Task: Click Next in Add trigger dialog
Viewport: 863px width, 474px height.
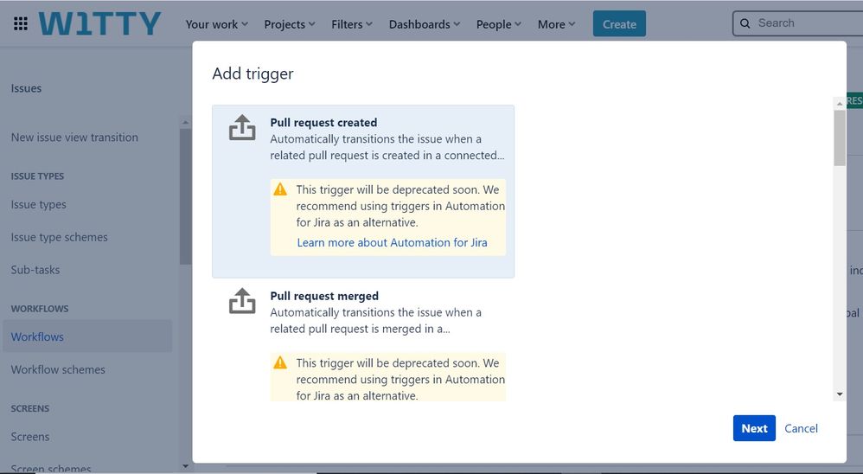Action: (x=754, y=428)
